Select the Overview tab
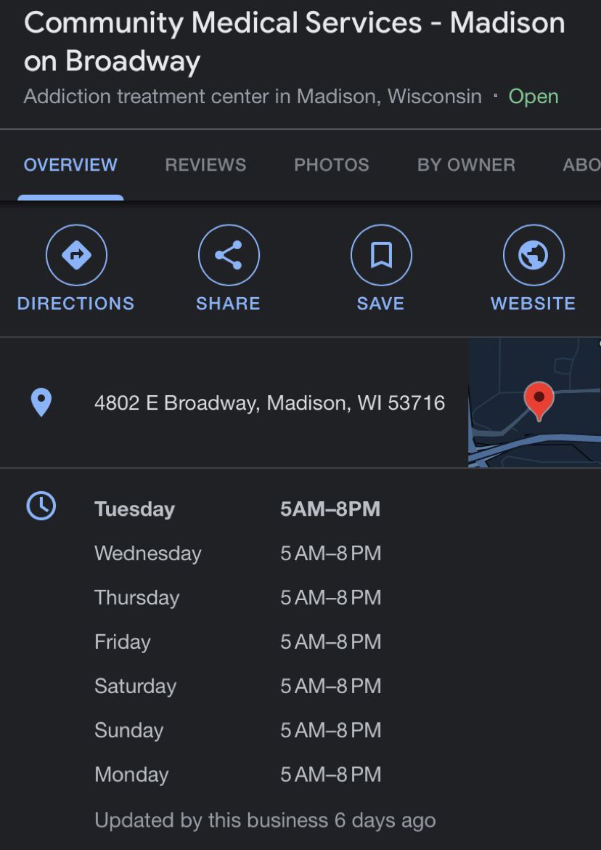Viewport: 601px width, 850px height. (70, 165)
